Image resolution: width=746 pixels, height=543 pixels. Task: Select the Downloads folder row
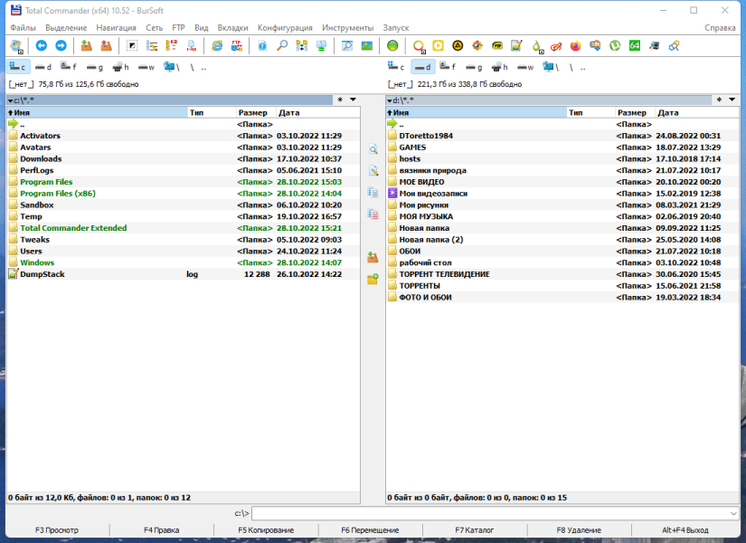tap(184, 159)
